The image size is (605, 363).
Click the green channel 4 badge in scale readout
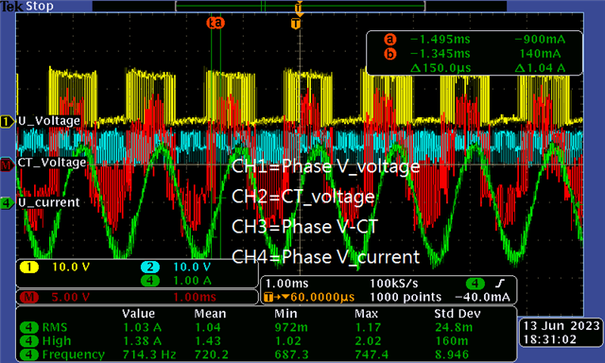click(x=150, y=281)
